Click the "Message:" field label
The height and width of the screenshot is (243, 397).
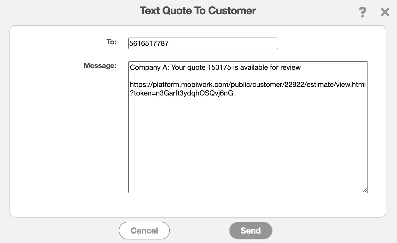(x=100, y=66)
